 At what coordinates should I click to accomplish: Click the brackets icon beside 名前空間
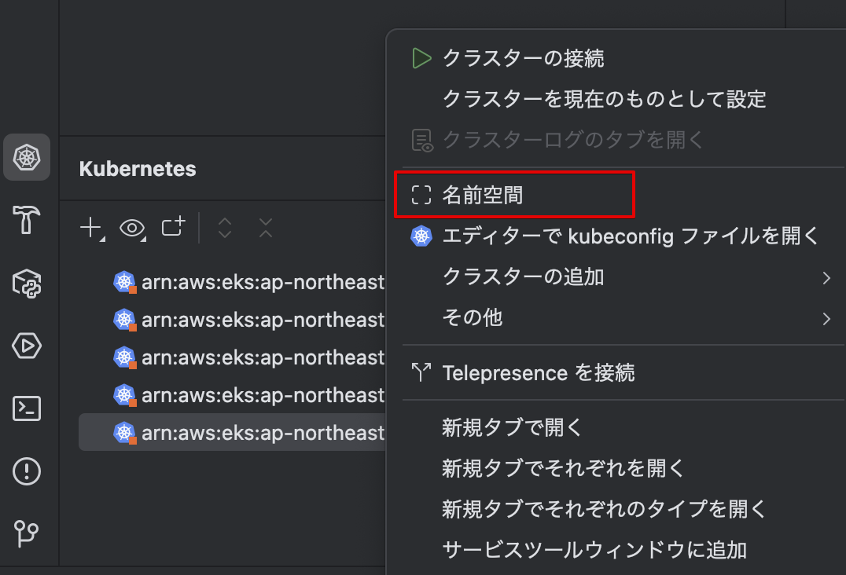click(421, 195)
